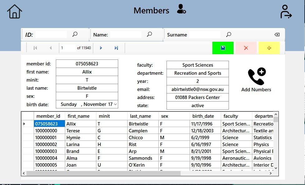Go to the Home screen icon
Screen dimensions: 305x185
pyautogui.click(x=15, y=12)
